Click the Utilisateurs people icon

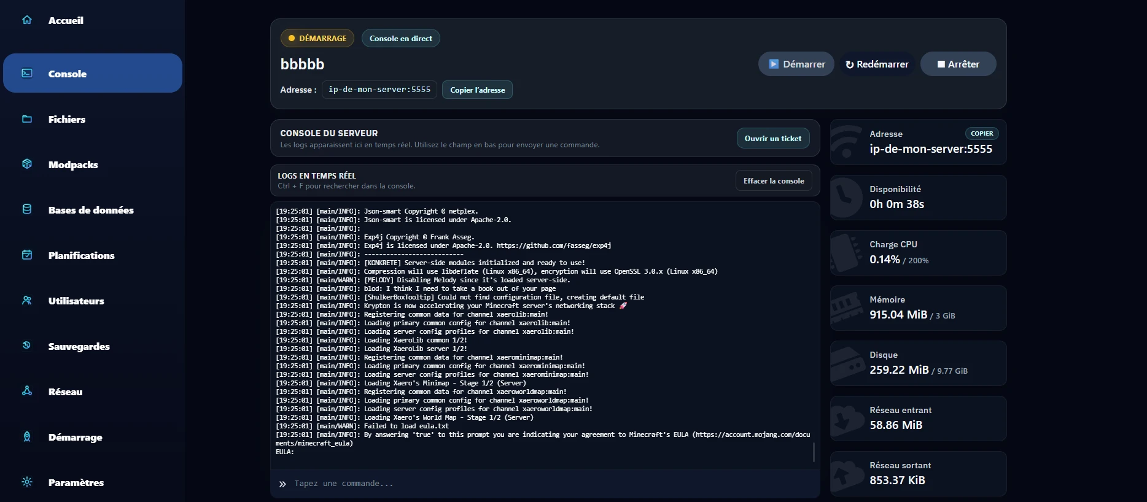(27, 300)
